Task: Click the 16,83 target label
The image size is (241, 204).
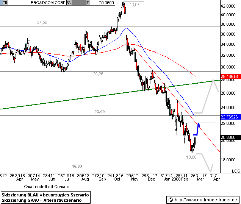Action: [77, 166]
